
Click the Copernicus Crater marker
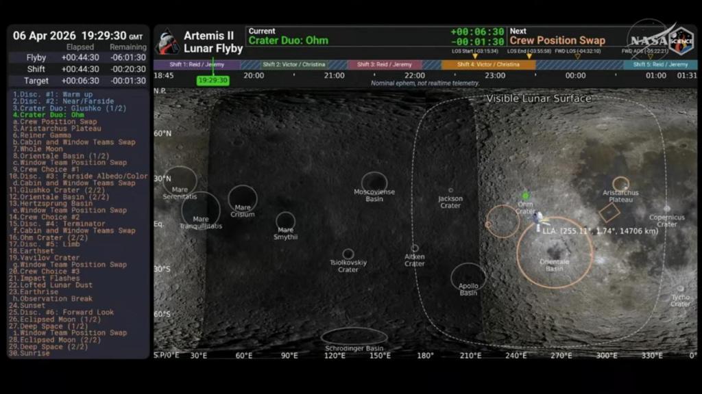coord(667,209)
